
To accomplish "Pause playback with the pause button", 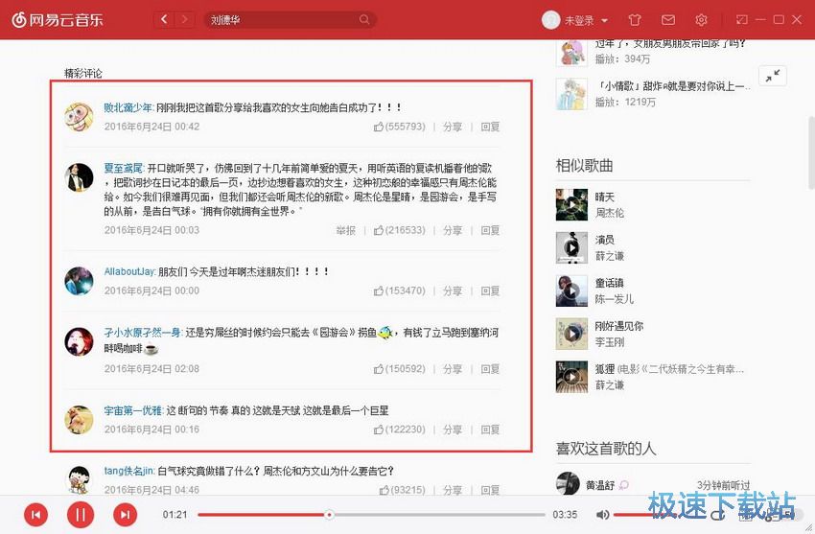I will coord(80,515).
